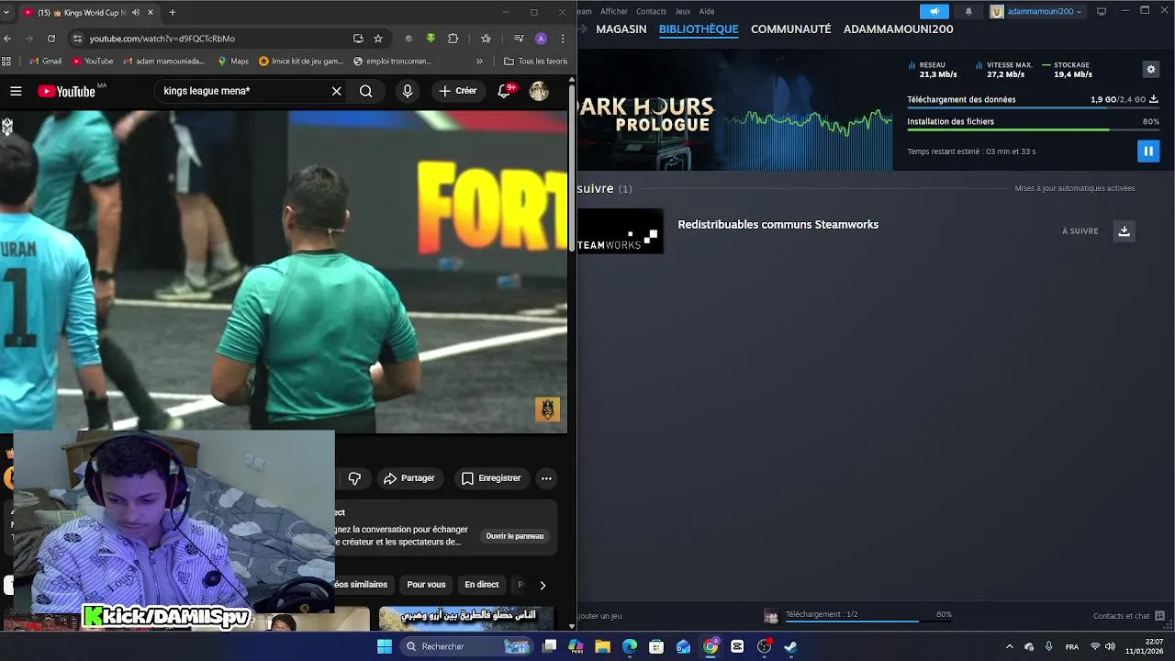Click the Windows taskbar Rechercher box
Viewport: 1175px width, 661px height.
(467, 646)
